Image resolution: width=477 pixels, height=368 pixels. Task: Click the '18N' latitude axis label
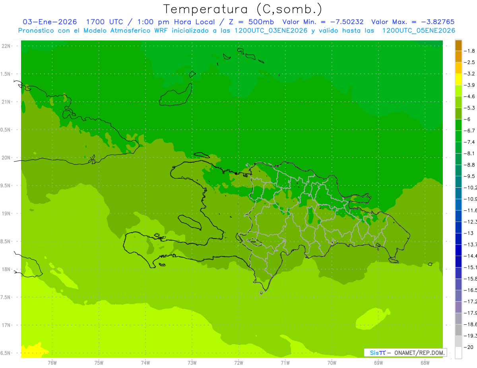coord(6,270)
